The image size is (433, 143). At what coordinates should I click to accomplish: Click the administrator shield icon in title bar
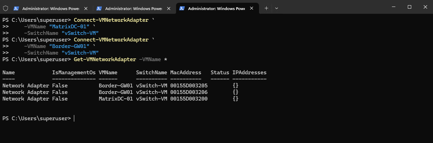click(x=5, y=8)
